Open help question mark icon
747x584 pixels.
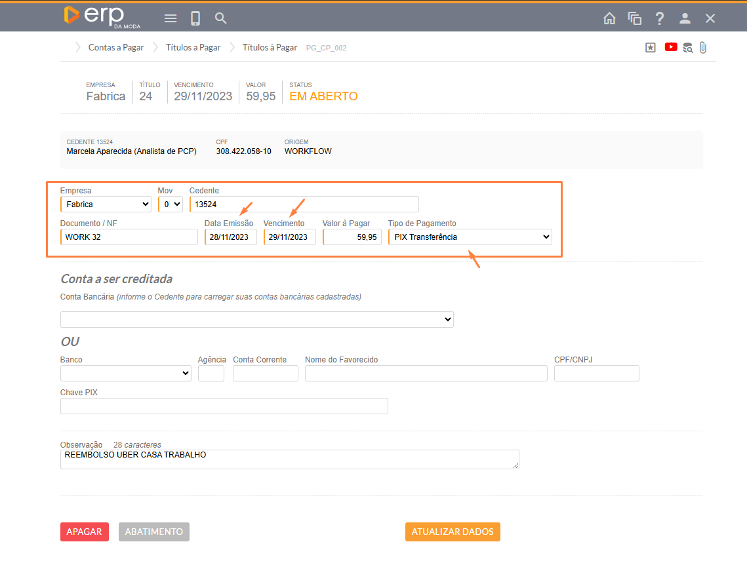660,18
